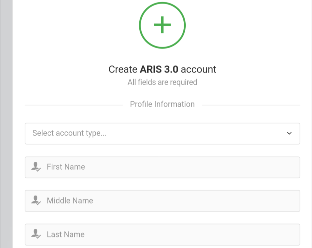Click the Profile Information section label
The width and height of the screenshot is (312, 248).
click(x=162, y=104)
